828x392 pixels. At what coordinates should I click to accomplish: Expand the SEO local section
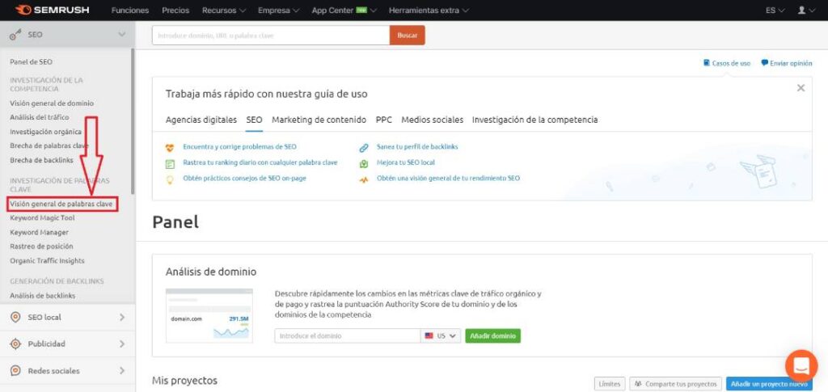122,317
